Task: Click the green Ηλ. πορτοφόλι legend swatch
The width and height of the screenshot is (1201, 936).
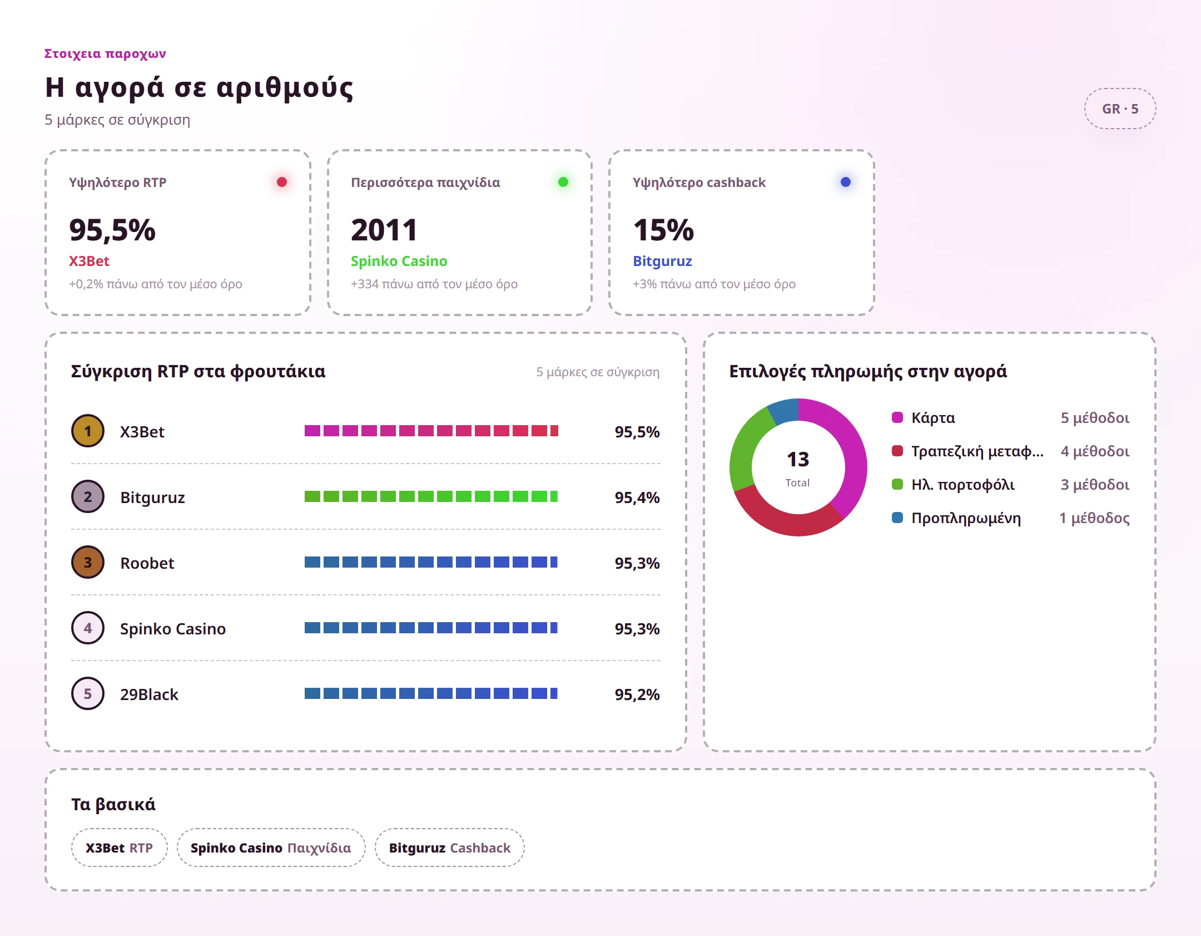Action: coord(897,485)
